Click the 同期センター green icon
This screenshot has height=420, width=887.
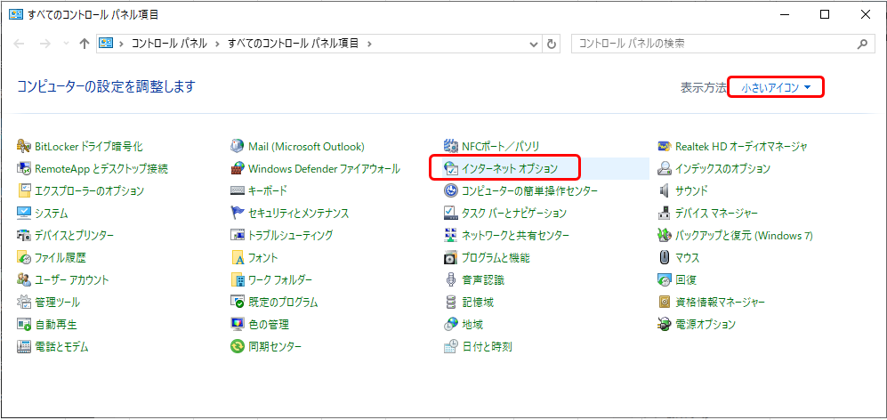(238, 347)
